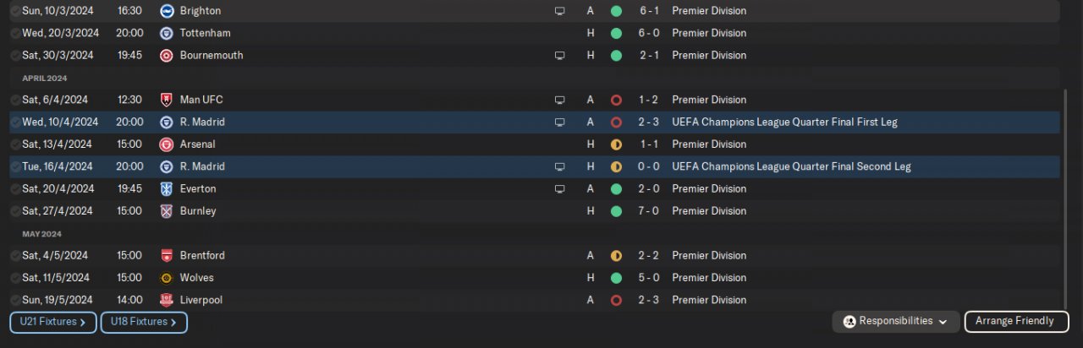This screenshot has height=348, width=1083.
Task: Click the loss indicator on Man UFC row
Action: tap(616, 100)
